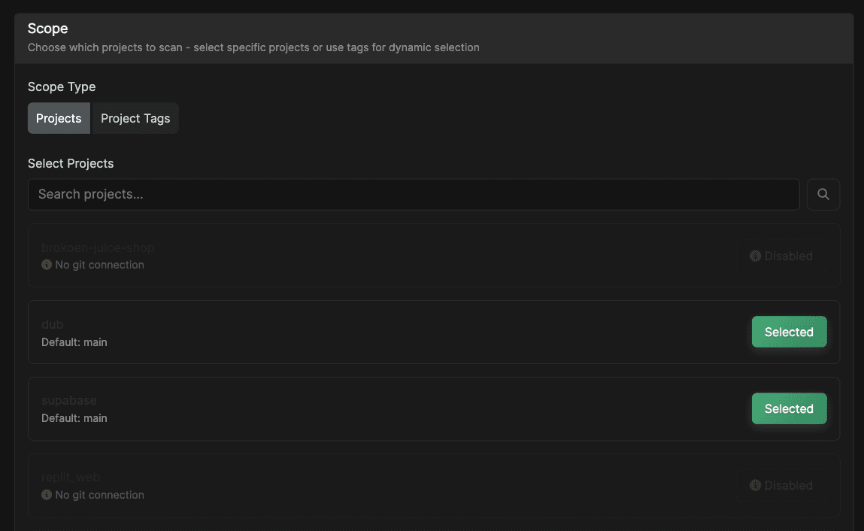Click info icon beside replit_web's No git connection
864x531 pixels.
click(x=47, y=495)
